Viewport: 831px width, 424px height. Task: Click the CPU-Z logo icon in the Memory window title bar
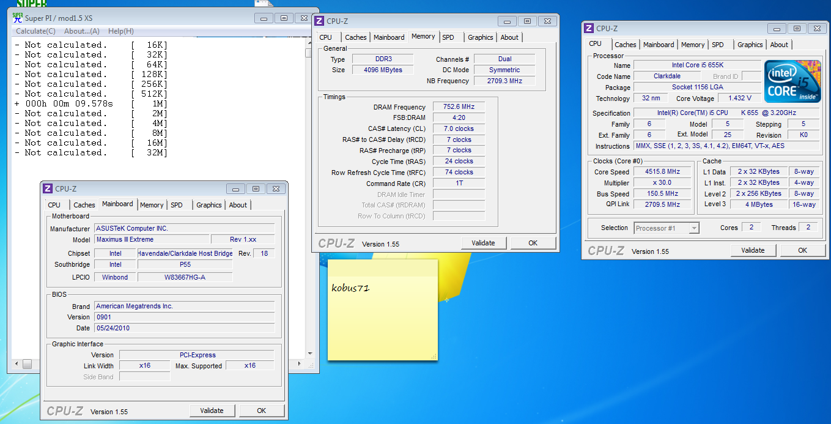point(319,21)
